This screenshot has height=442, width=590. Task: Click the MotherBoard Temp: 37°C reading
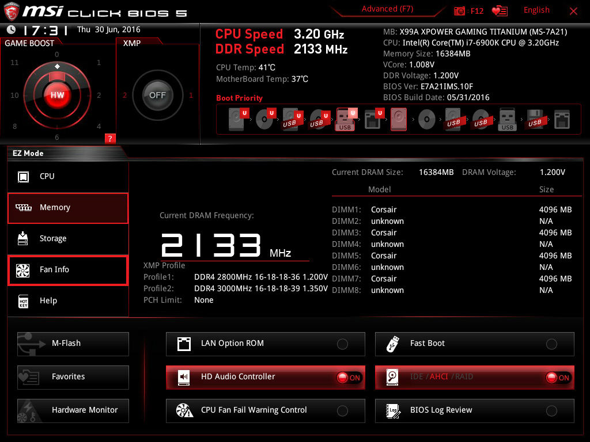tap(262, 79)
